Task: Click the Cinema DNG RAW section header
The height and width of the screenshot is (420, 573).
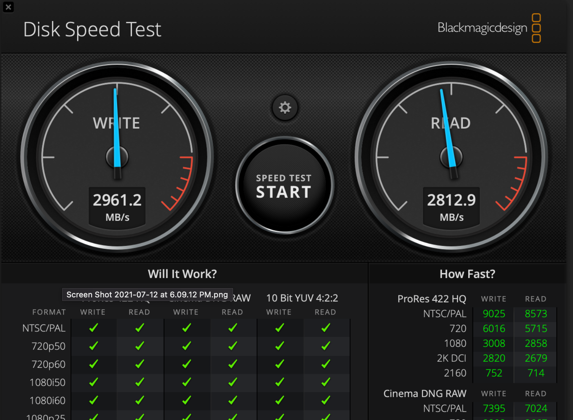Action: pos(424,393)
